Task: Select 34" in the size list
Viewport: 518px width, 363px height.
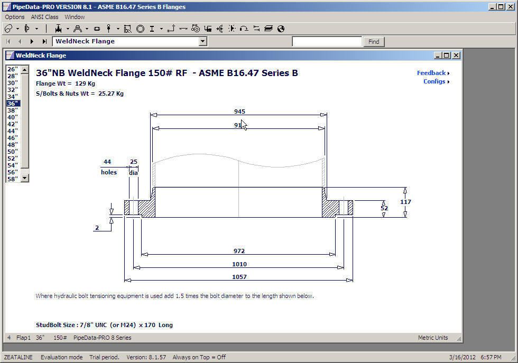Action: tap(13, 97)
